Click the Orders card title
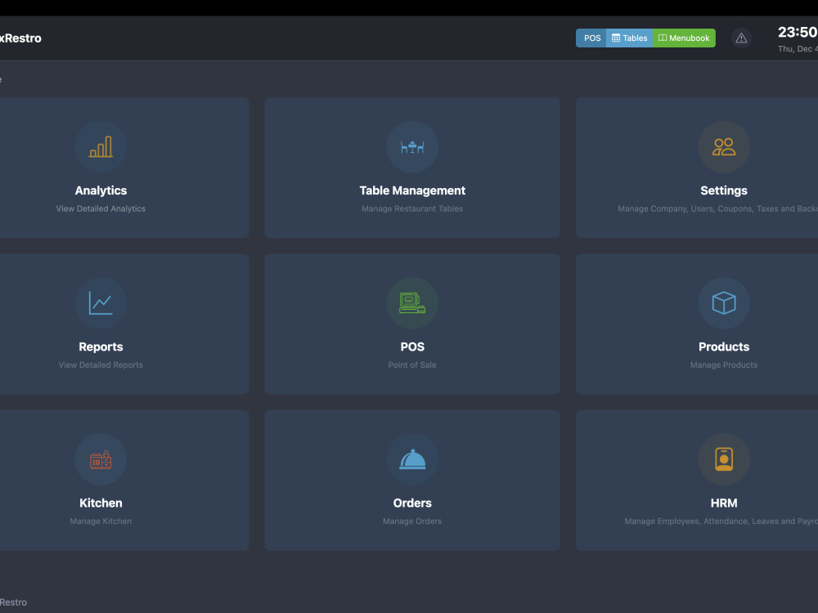818x613 pixels. tap(412, 503)
